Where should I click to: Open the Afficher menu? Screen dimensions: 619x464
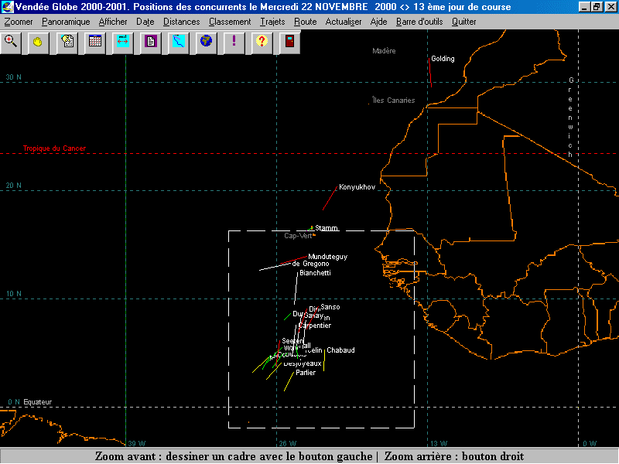pyautogui.click(x=113, y=22)
